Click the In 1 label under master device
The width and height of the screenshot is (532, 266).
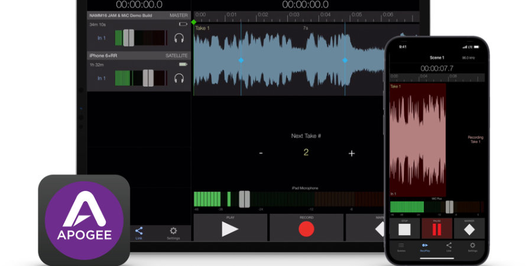pyautogui.click(x=102, y=38)
